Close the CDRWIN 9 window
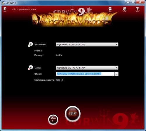 click(140, 2)
